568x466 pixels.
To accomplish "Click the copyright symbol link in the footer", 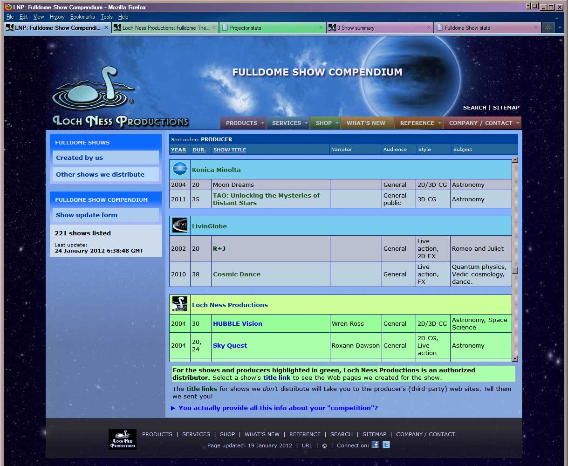I will click(x=324, y=445).
